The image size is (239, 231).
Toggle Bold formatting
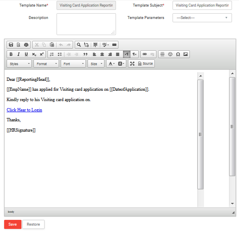(11, 54)
